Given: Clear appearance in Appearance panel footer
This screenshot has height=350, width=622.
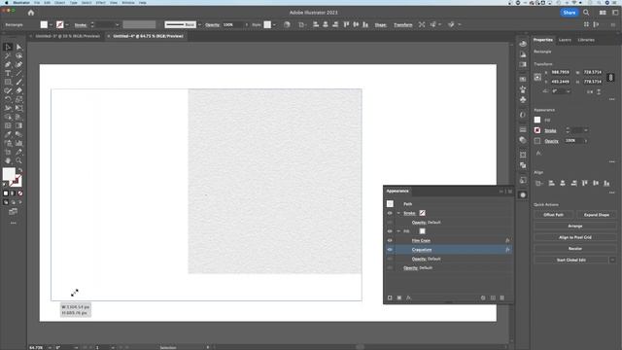Looking at the screenshot, I should pos(483,297).
